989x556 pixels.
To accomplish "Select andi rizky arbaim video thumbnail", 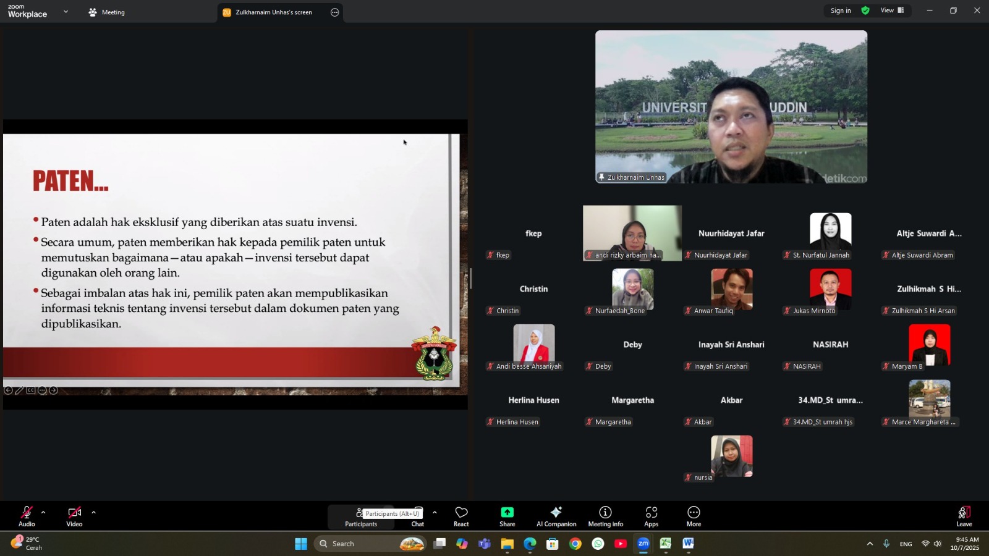I will click(x=632, y=233).
